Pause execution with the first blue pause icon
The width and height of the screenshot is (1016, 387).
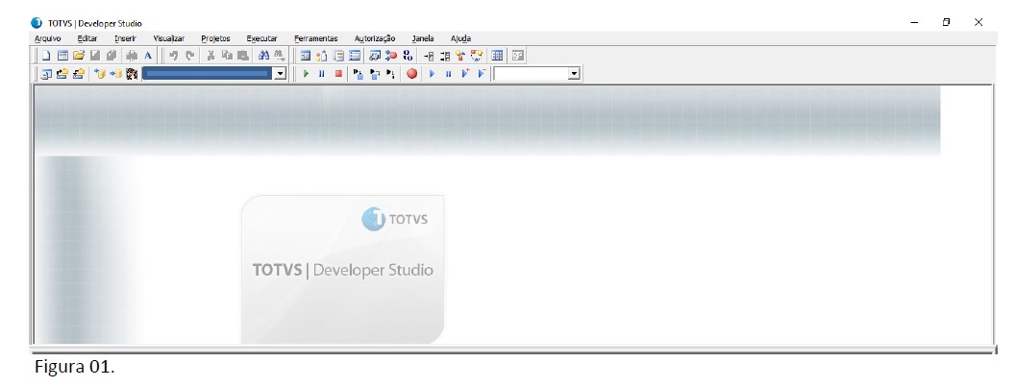pos(321,74)
